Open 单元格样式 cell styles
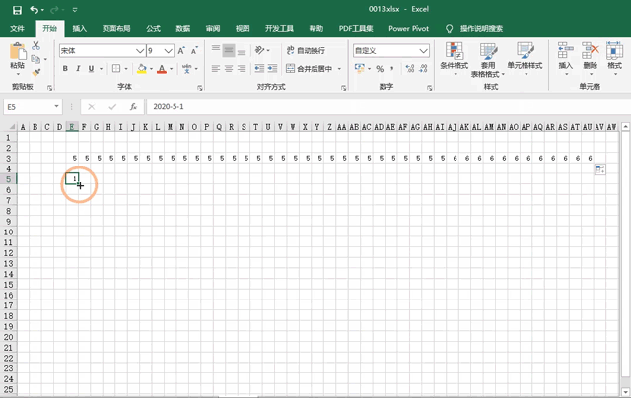Viewport: 631px width, 398px height. point(525,59)
